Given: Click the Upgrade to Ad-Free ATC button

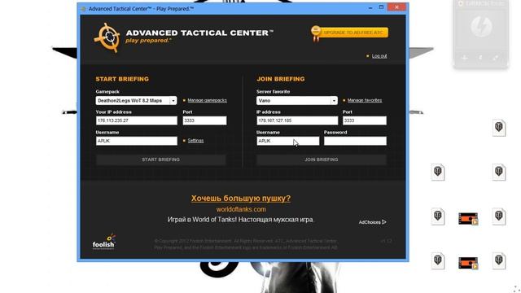Looking at the screenshot, I should 349,33.
